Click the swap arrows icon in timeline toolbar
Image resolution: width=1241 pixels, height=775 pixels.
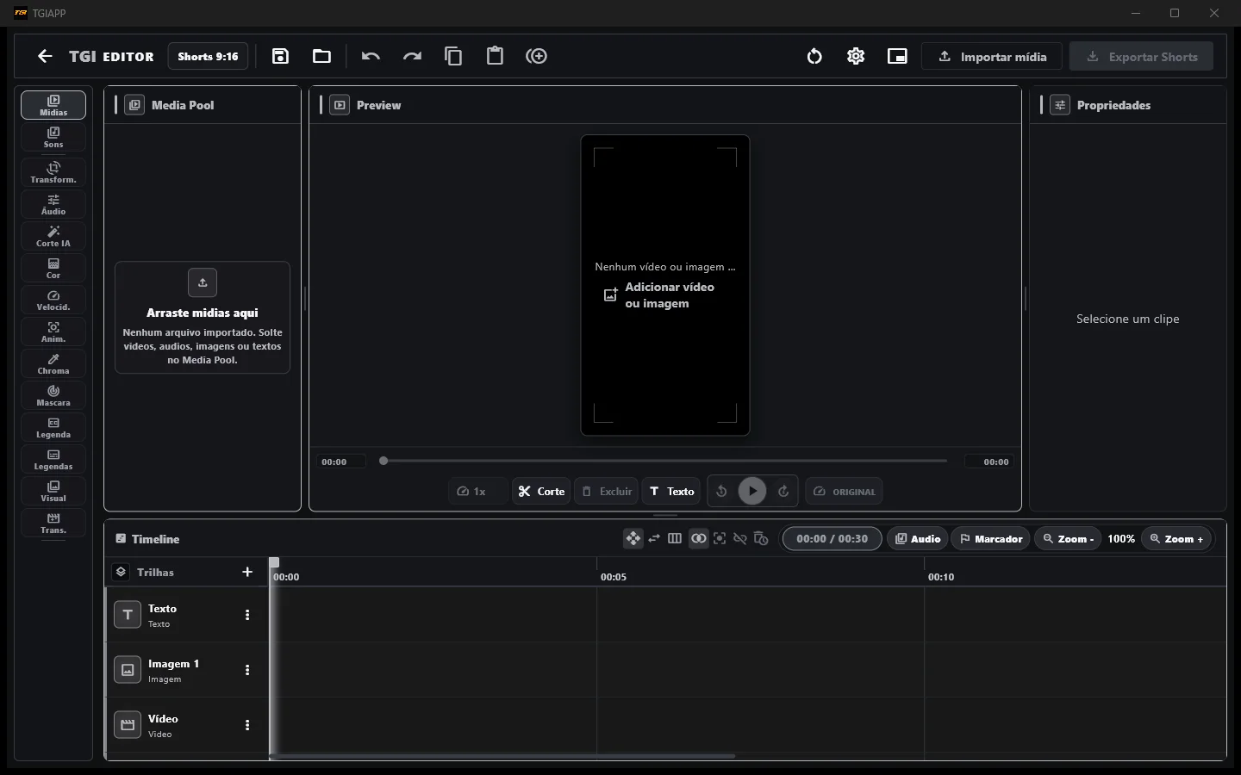click(x=654, y=538)
